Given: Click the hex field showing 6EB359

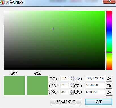Looking at the screenshot, I should (x=95, y=92).
